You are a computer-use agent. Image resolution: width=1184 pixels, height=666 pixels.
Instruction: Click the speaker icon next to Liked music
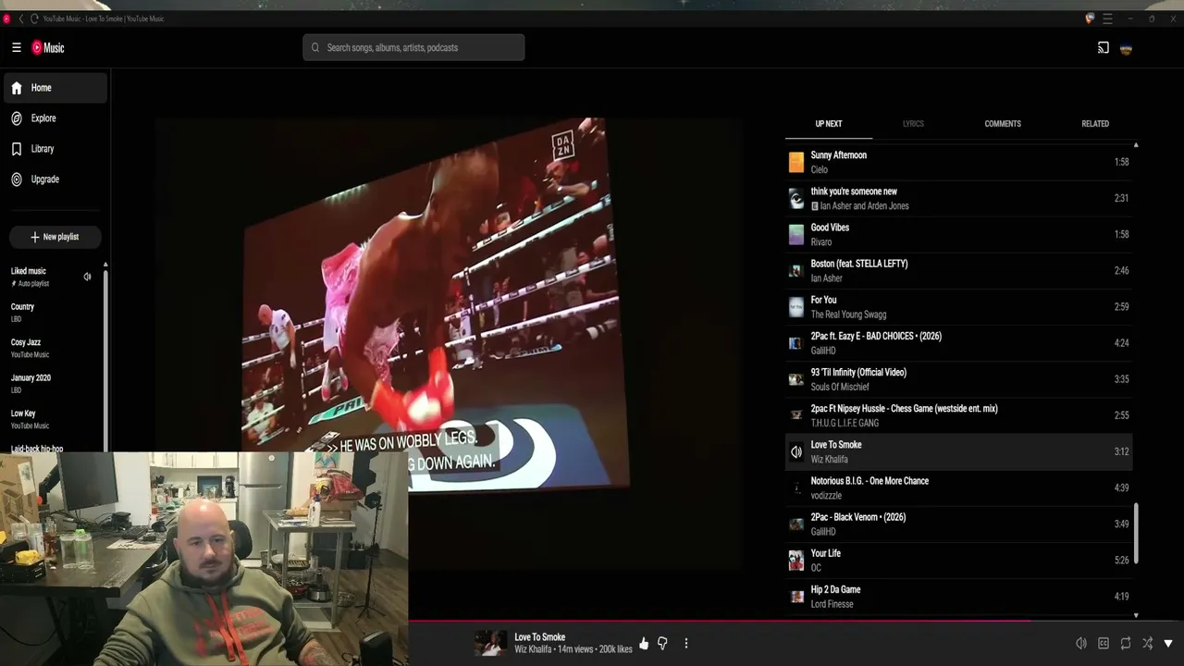[87, 277]
